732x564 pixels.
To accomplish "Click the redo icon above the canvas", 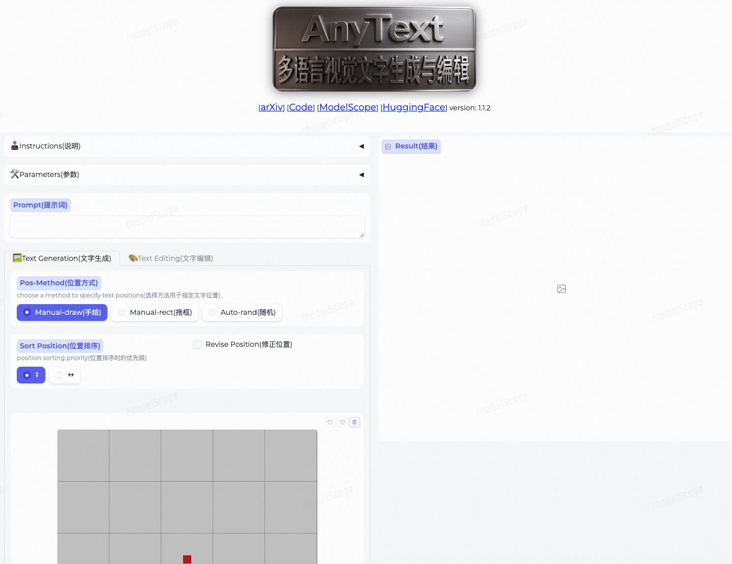I will pyautogui.click(x=342, y=422).
